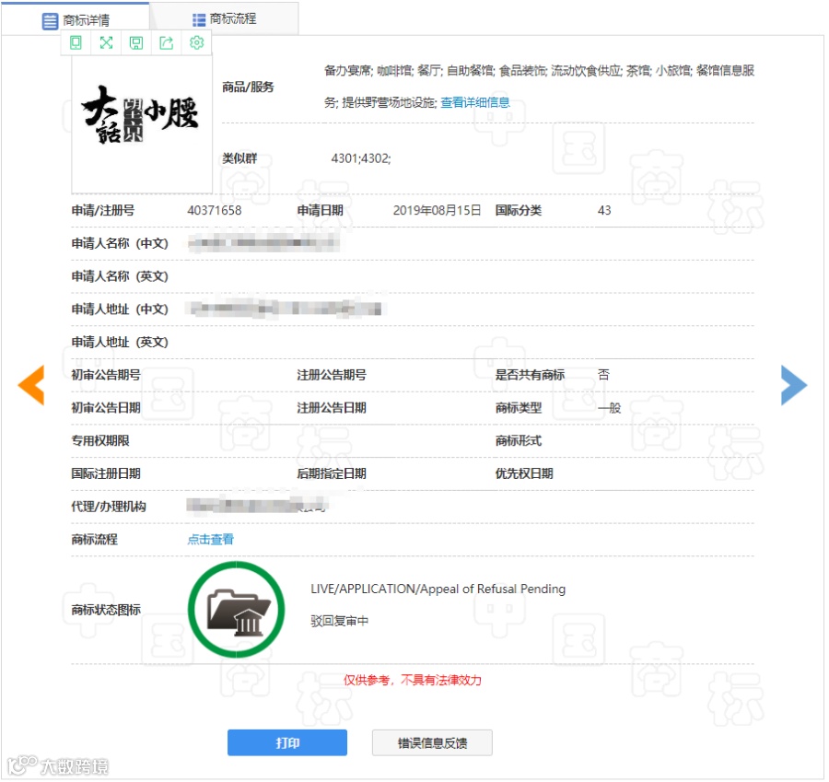Switch to the 商标详情 tab
Image resolution: width=829 pixels, height=782 pixels.
(76, 19)
